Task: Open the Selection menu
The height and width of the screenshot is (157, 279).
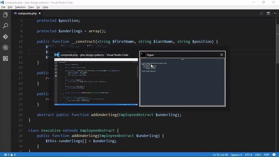Action: pyautogui.click(x=20, y=7)
